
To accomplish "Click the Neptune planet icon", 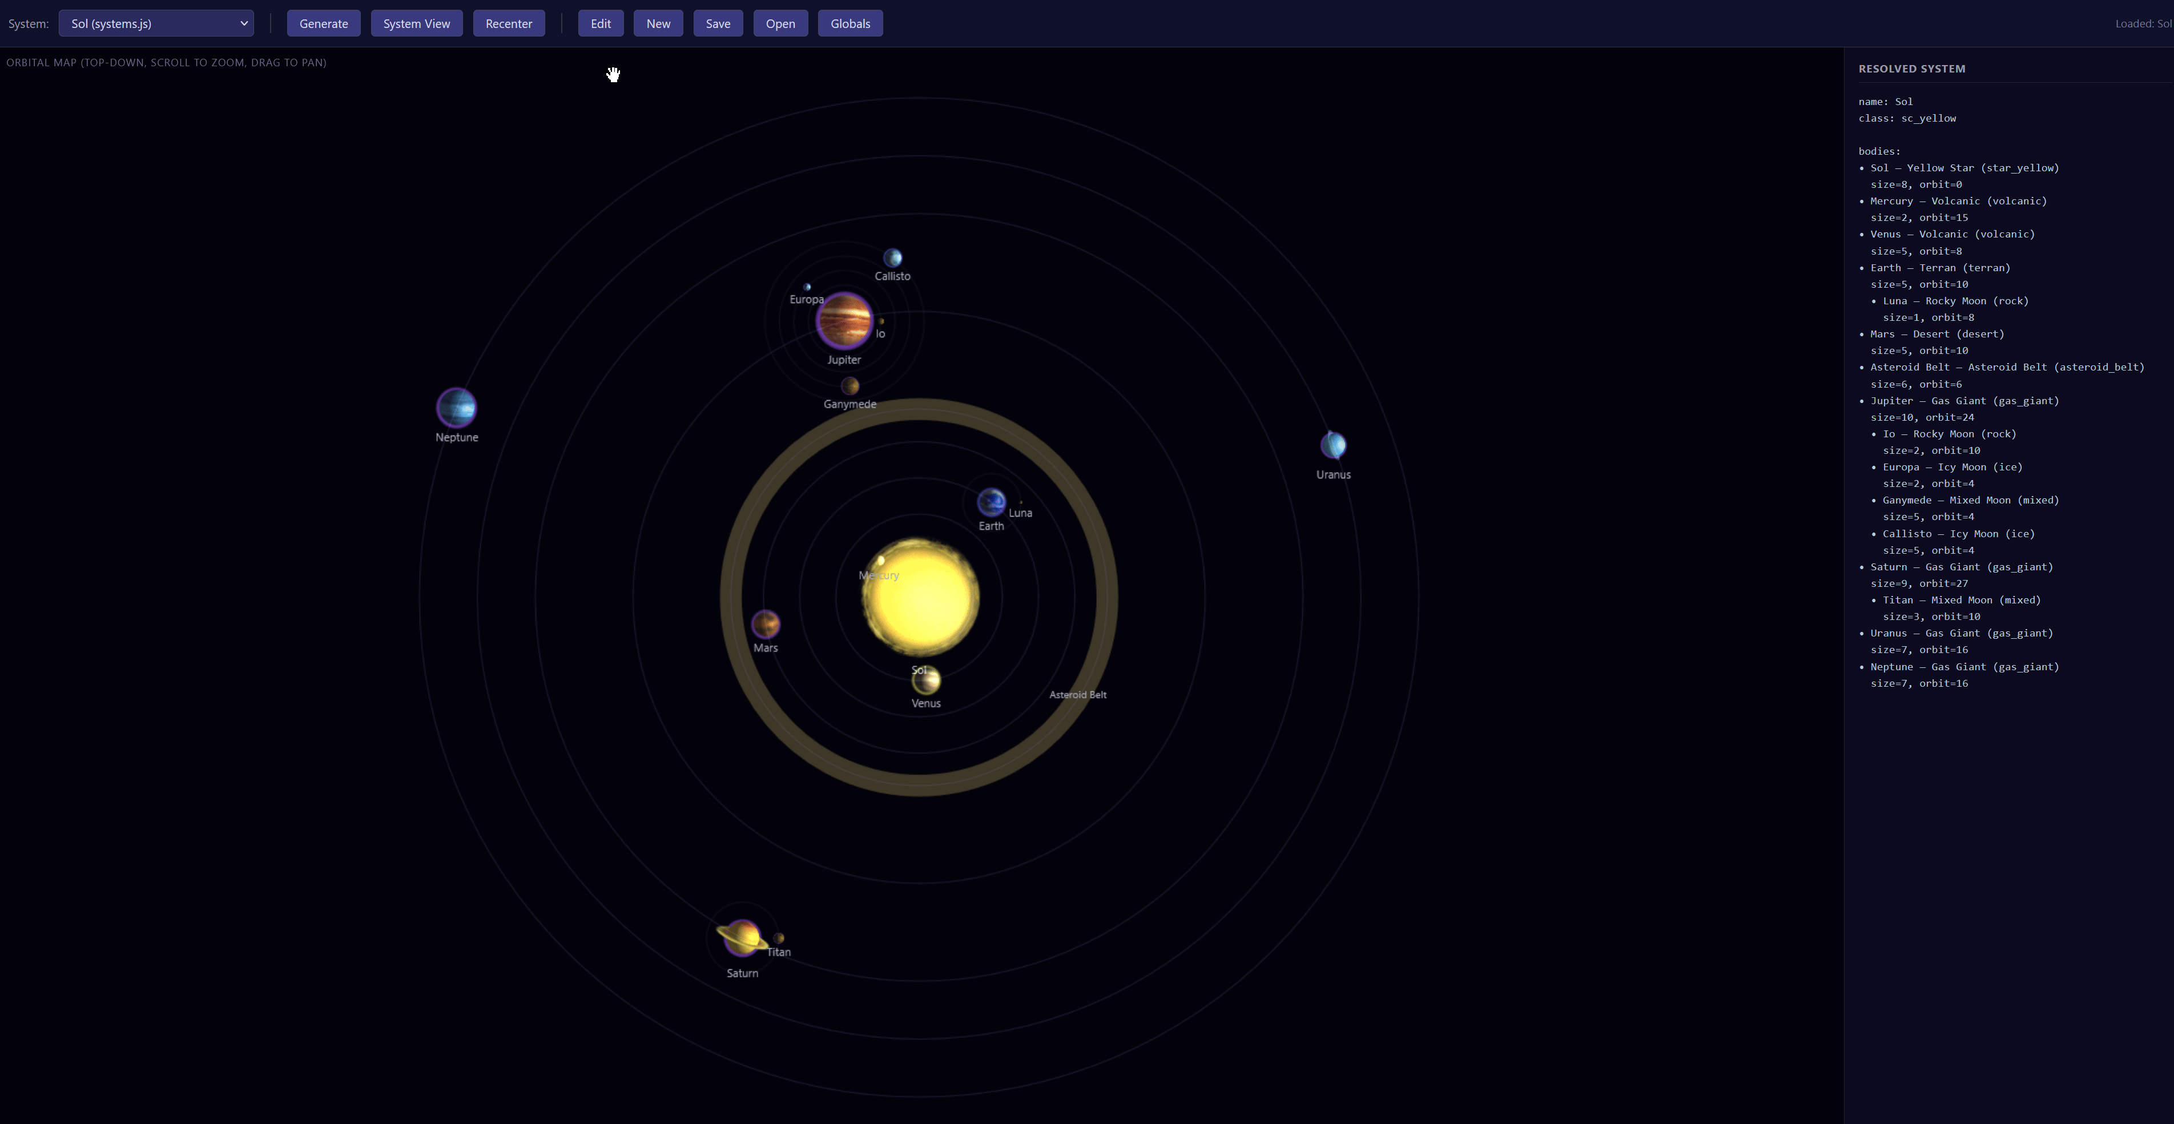I will pos(457,408).
